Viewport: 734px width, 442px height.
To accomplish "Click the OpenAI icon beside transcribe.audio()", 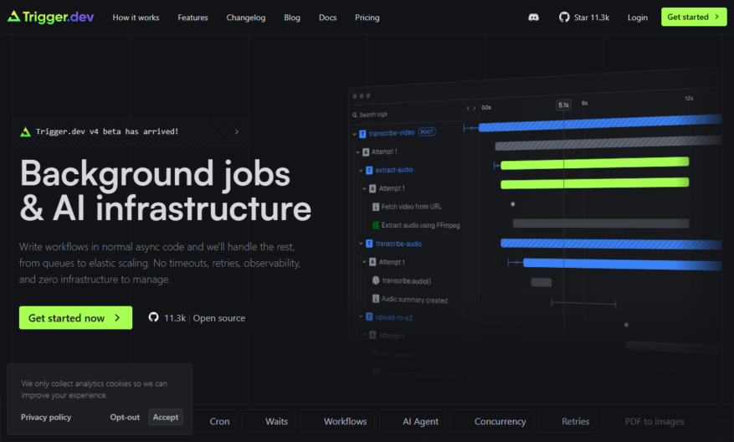I will (376, 280).
